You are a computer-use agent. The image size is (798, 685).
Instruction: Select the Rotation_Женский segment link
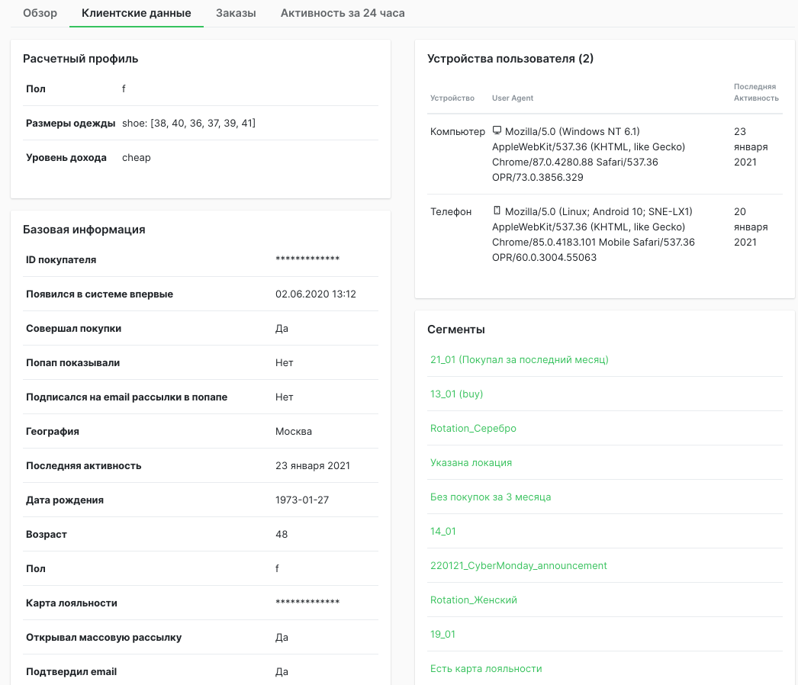[x=474, y=600]
